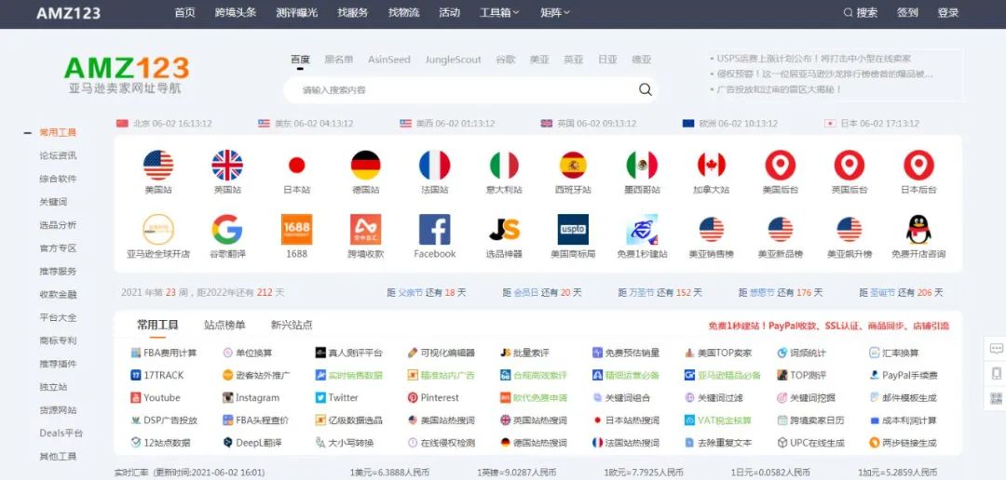Open the 墨西哥站 Mexico flag icon
This screenshot has height=480, width=1006.
click(x=642, y=166)
